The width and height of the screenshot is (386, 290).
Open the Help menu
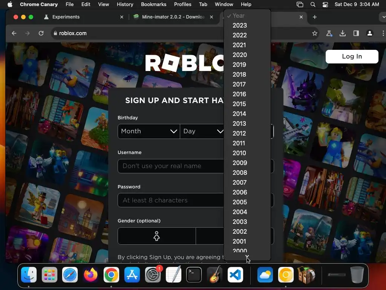point(246,5)
